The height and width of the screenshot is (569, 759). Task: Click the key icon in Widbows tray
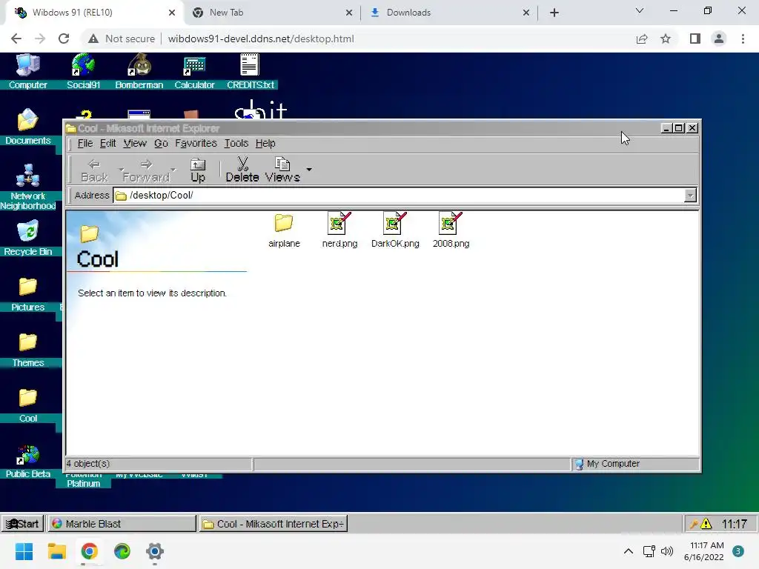(694, 524)
